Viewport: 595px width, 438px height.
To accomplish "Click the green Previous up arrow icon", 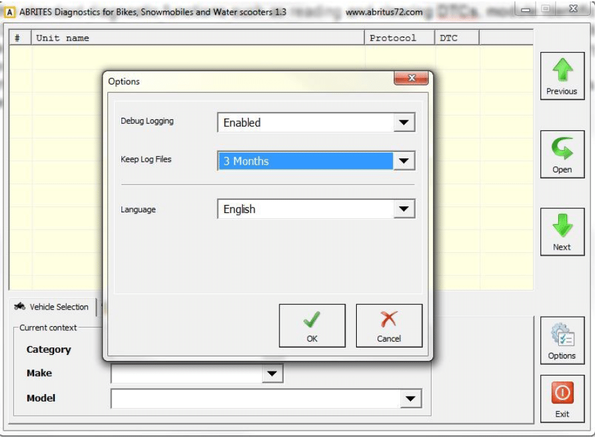I will click(x=562, y=71).
